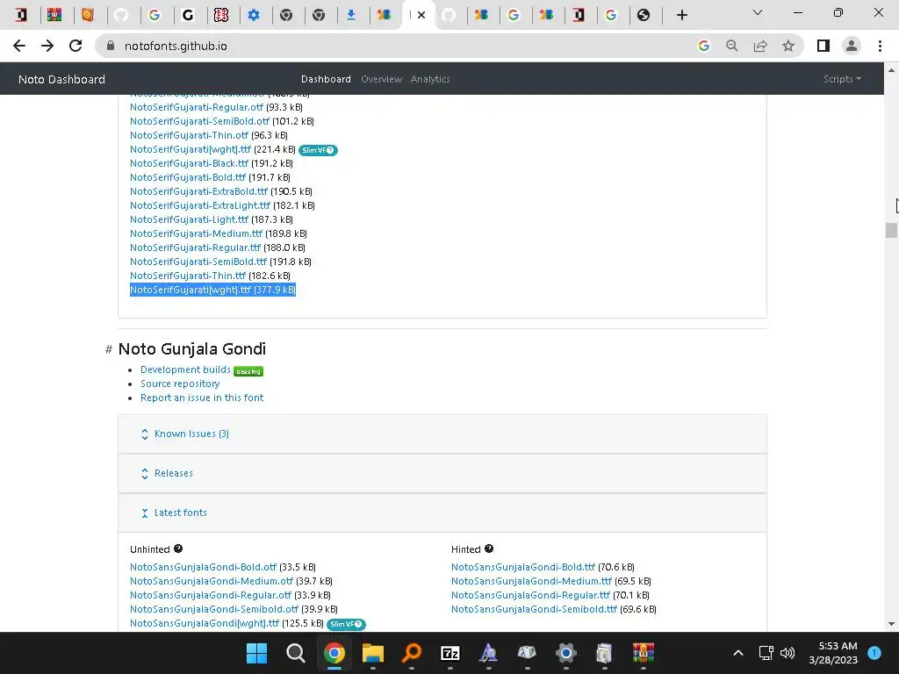Open Report an issue in this font
This screenshot has height=674, width=899.
pyautogui.click(x=202, y=398)
